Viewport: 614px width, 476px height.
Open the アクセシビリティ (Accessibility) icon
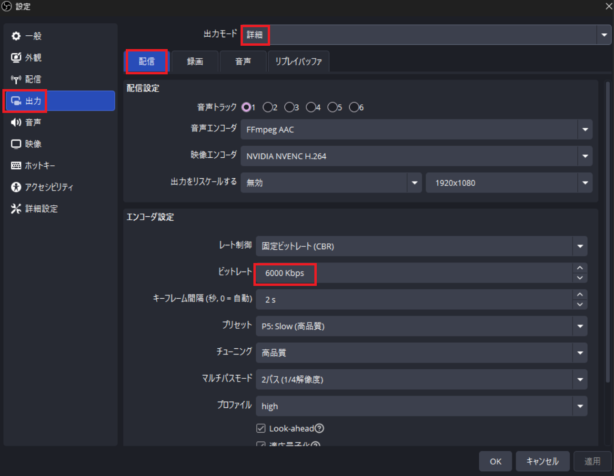tap(16, 187)
